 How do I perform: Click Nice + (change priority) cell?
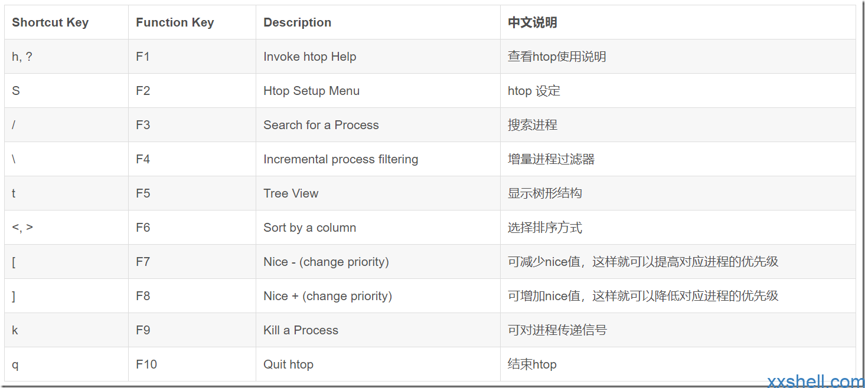tap(378, 296)
